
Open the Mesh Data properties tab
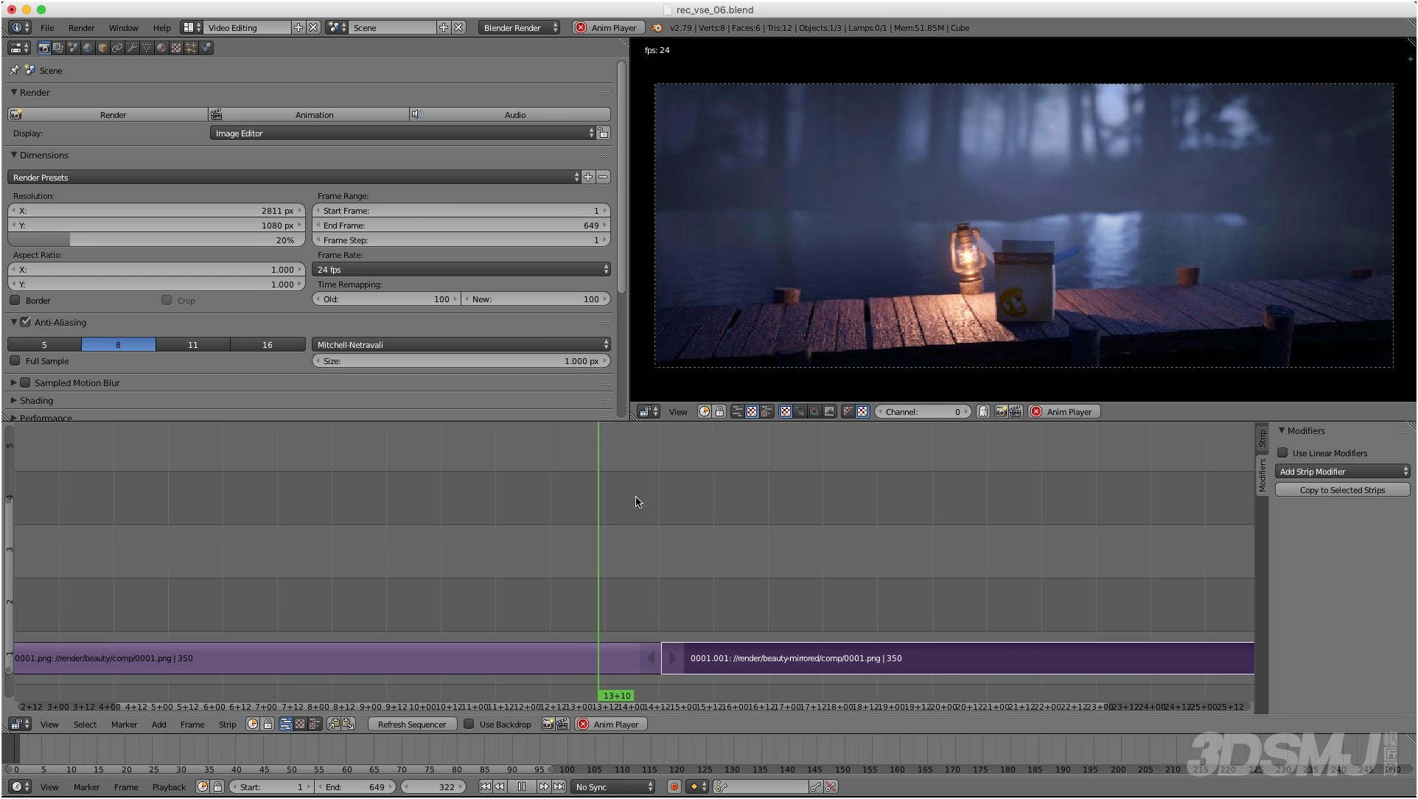pyautogui.click(x=147, y=48)
